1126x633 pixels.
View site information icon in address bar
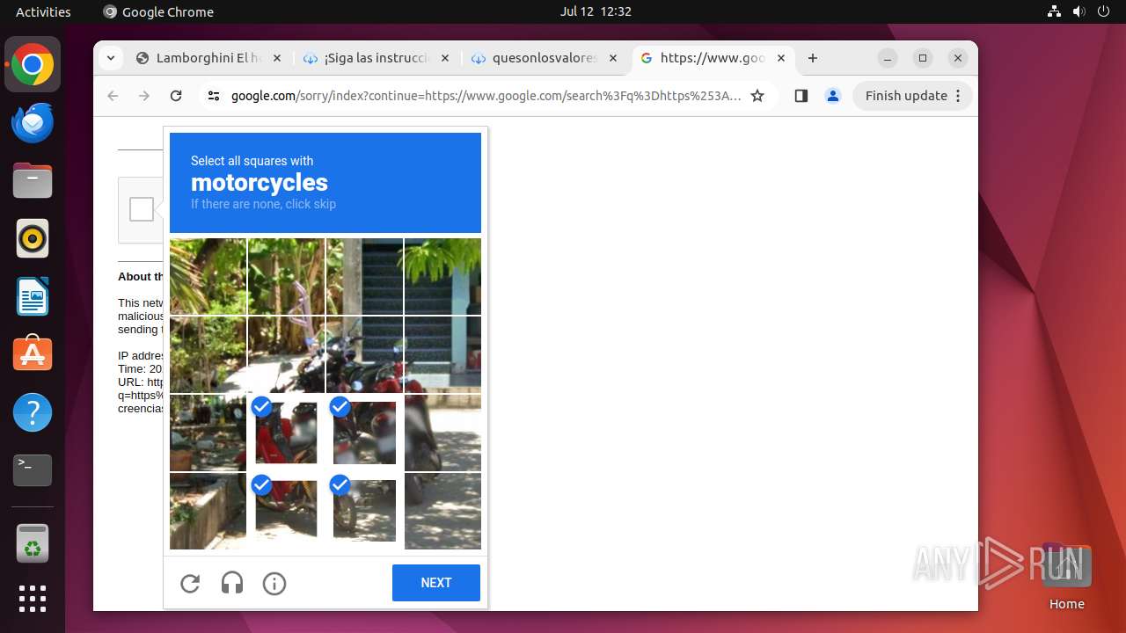click(x=214, y=96)
